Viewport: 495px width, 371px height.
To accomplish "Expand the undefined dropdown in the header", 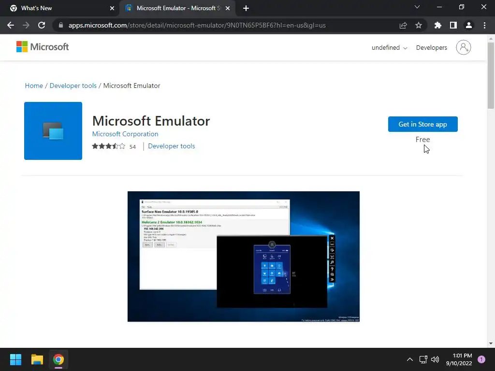I will [389, 48].
